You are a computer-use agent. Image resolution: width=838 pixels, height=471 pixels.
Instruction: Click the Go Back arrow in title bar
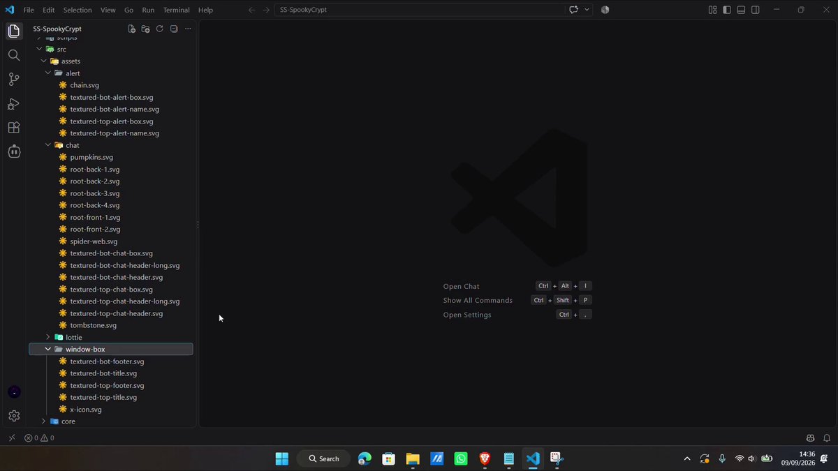coord(251,10)
